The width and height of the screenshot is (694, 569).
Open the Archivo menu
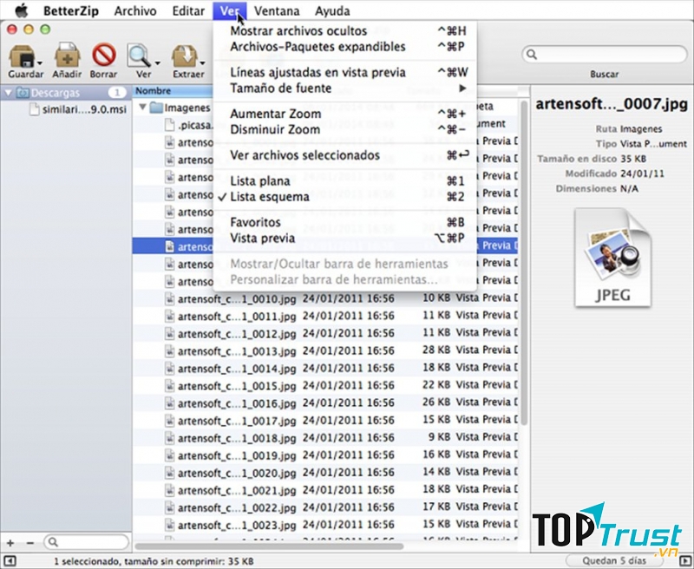pyautogui.click(x=135, y=10)
